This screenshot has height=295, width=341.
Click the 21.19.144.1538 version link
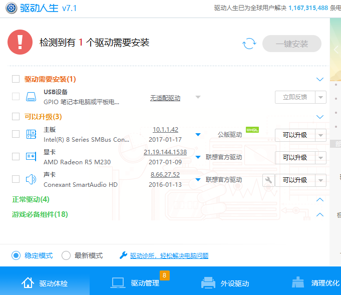[165, 152]
